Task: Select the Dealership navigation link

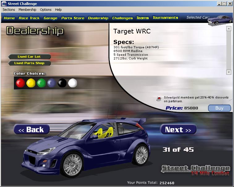Action: (x=98, y=18)
